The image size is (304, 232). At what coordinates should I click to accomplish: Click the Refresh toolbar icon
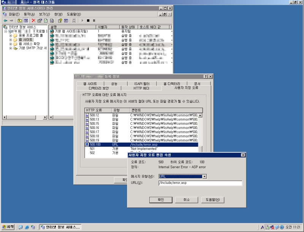(46, 20)
